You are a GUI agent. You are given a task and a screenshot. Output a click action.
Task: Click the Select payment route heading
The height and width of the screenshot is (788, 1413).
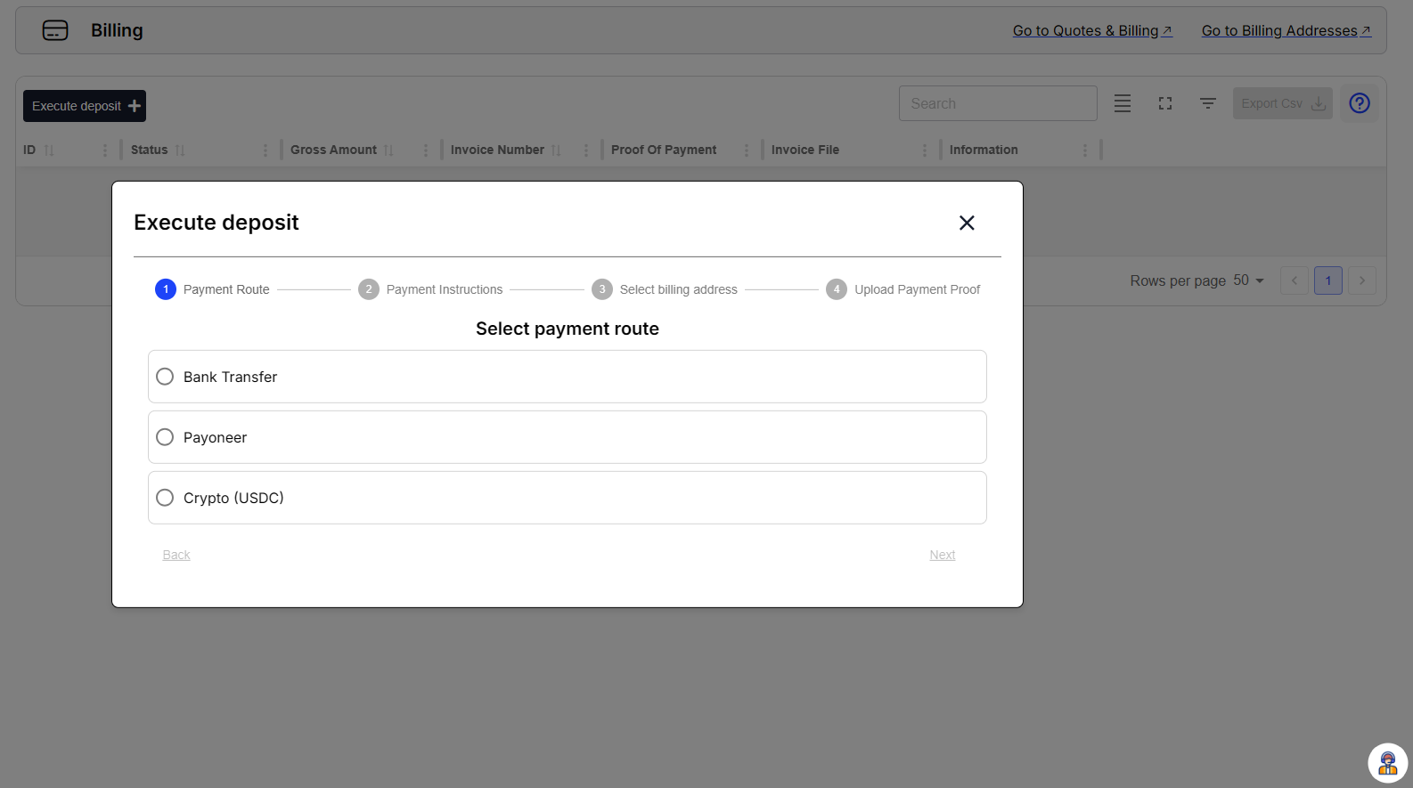click(x=568, y=329)
